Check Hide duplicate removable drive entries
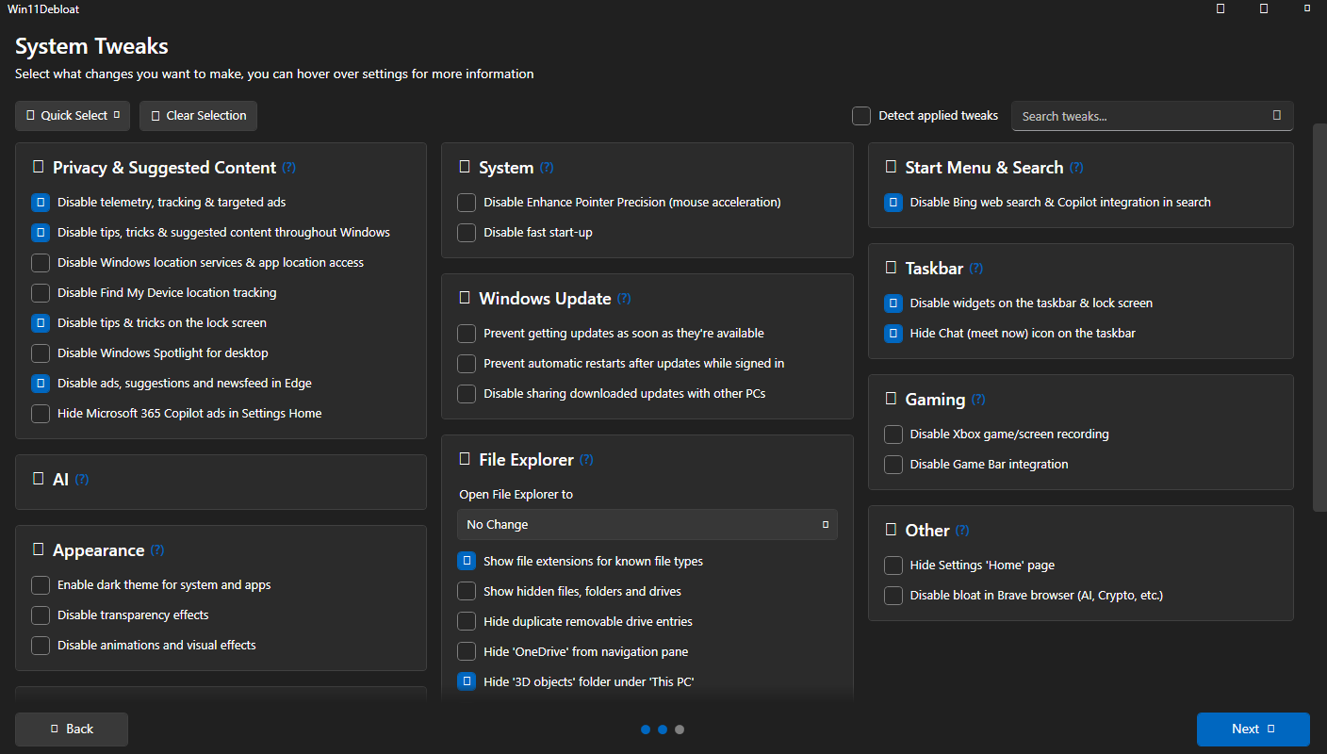The width and height of the screenshot is (1327, 754). point(467,622)
